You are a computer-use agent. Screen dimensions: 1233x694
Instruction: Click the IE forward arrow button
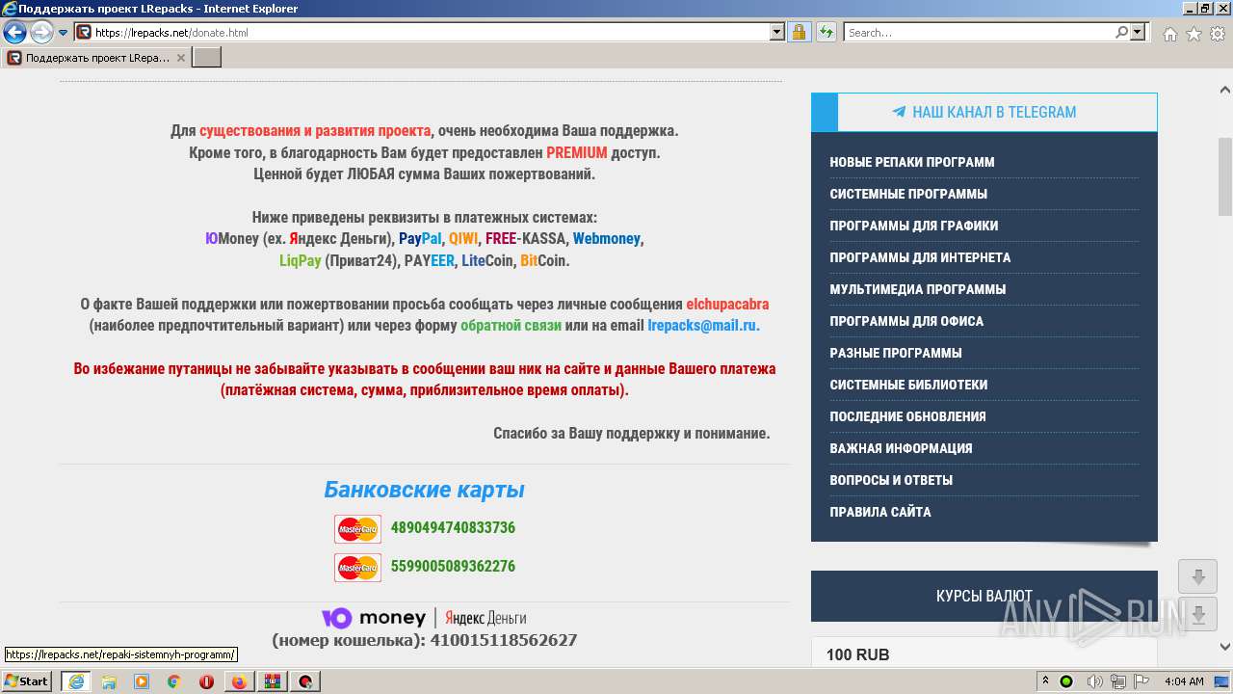pos(41,33)
